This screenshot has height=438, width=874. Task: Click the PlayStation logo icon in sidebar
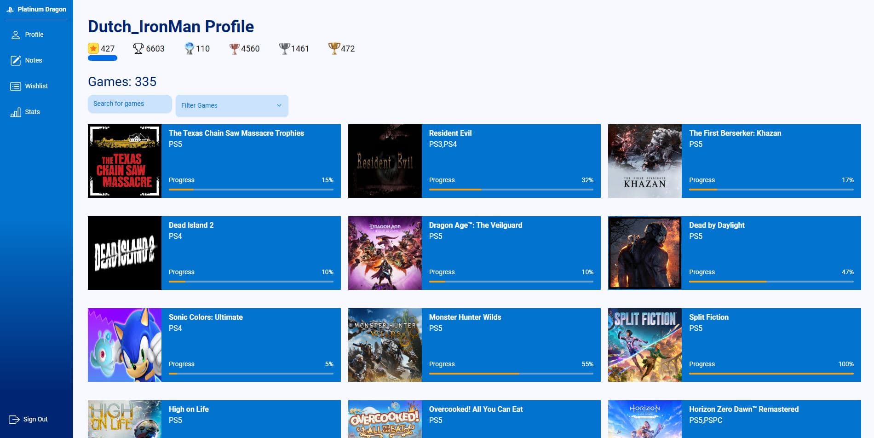click(10, 10)
